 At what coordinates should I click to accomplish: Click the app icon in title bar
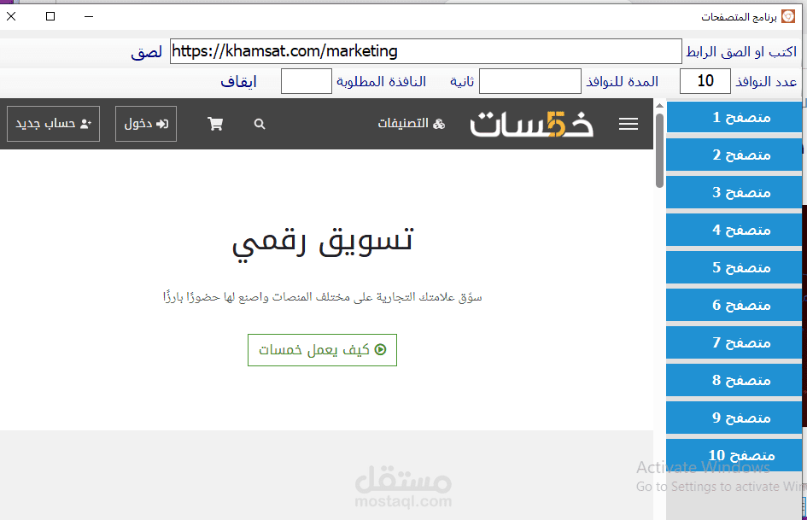click(788, 16)
